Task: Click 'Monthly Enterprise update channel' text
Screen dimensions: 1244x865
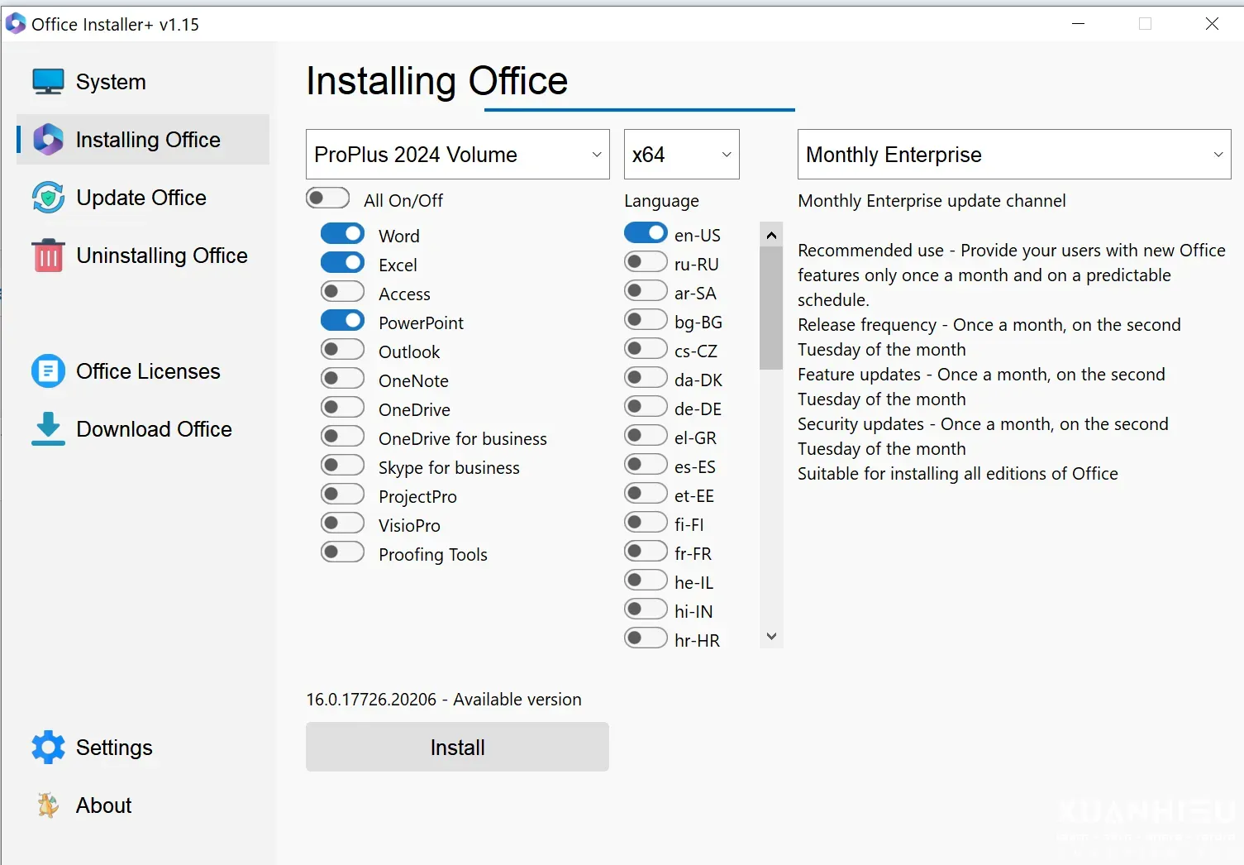Action: coord(932,201)
